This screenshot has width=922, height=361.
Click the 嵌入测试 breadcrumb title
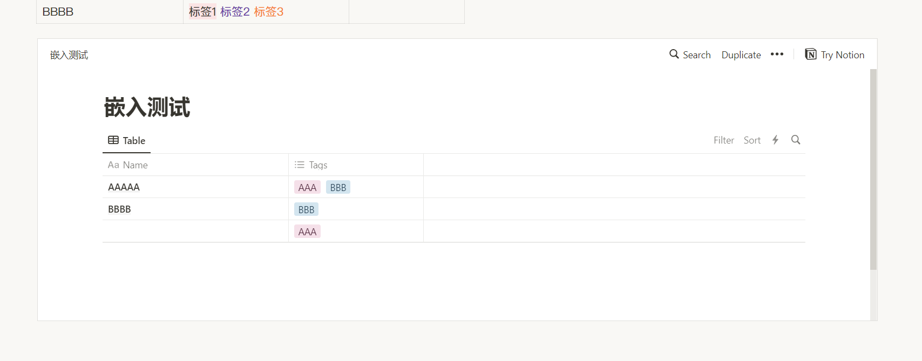click(69, 55)
